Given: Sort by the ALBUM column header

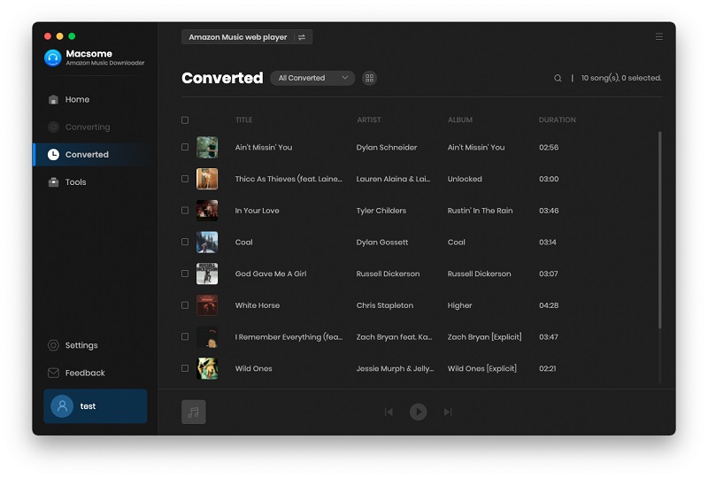Looking at the screenshot, I should click(460, 119).
